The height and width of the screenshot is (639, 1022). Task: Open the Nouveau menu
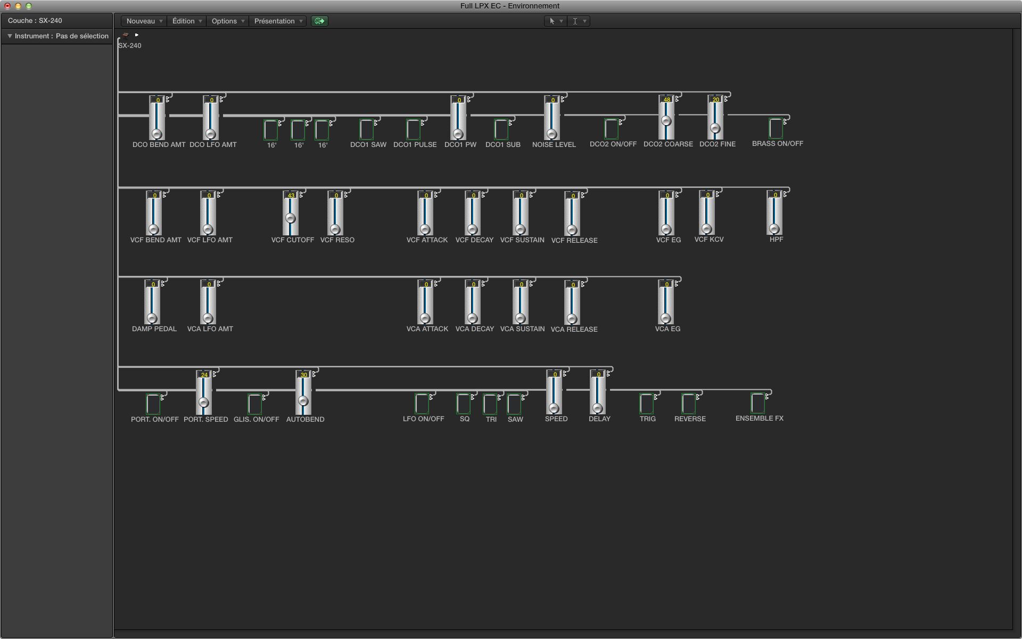(144, 21)
